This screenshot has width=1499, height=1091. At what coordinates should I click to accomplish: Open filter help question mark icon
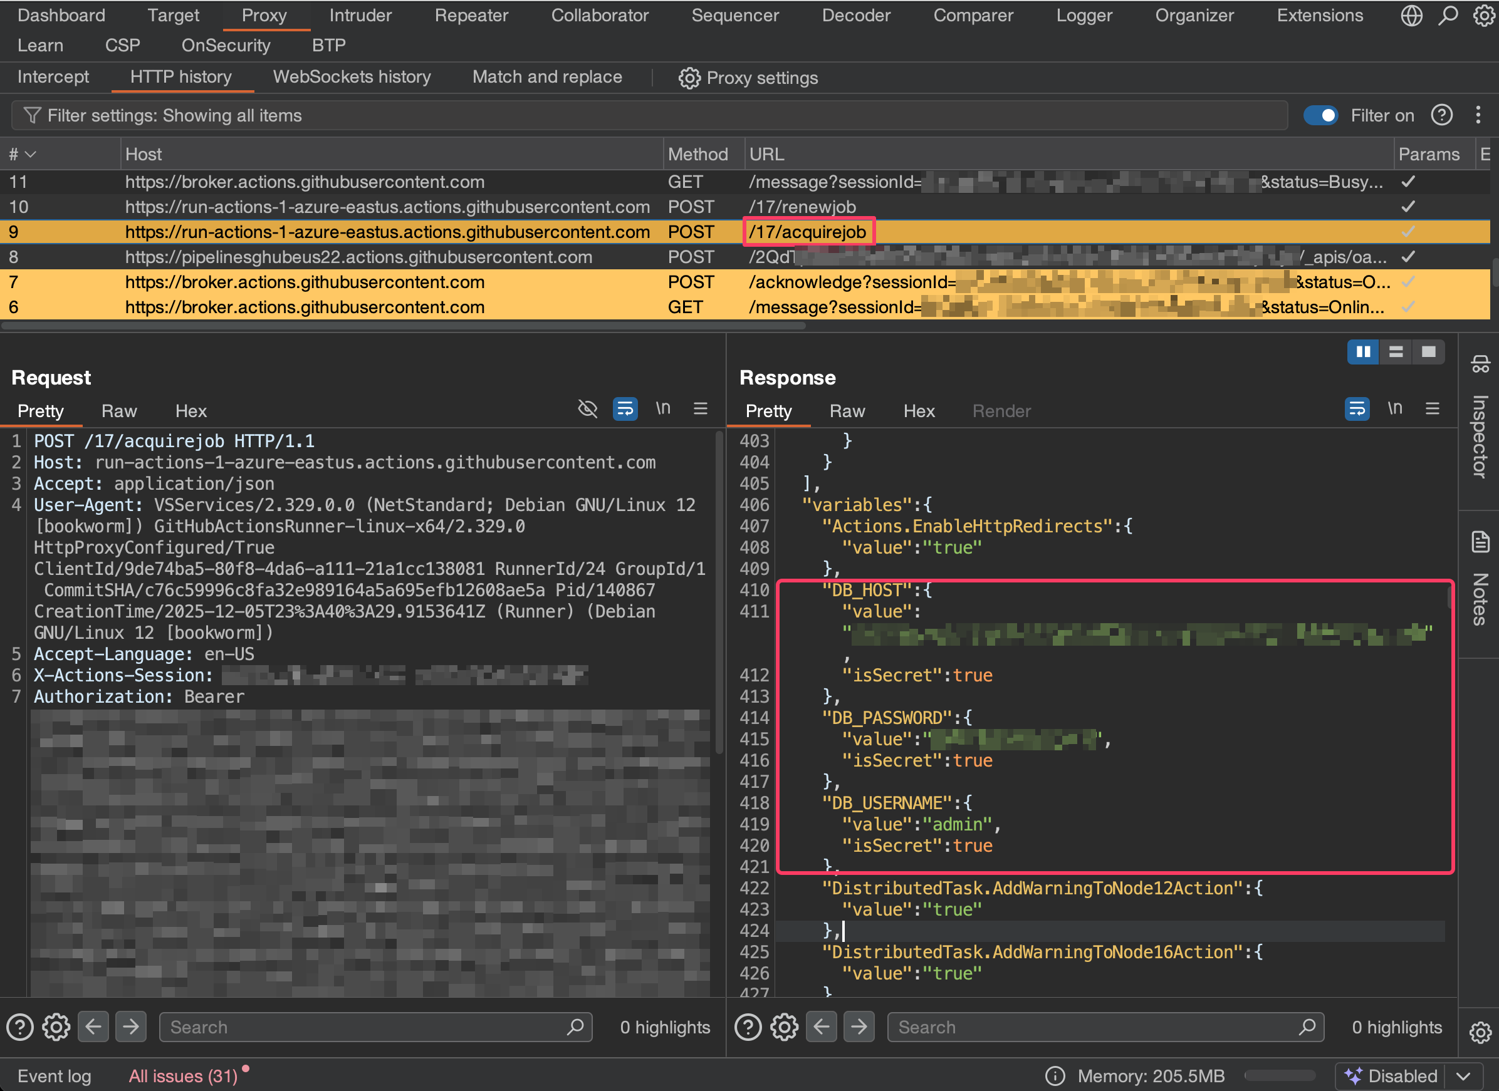click(1441, 116)
